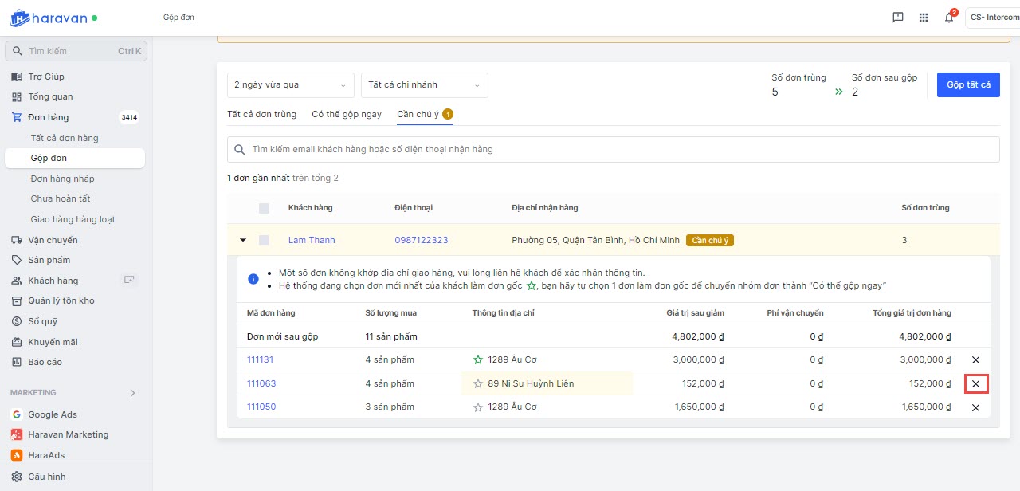Check the Lam Thanh row checkbox
The width and height of the screenshot is (1020, 491).
pyautogui.click(x=264, y=240)
